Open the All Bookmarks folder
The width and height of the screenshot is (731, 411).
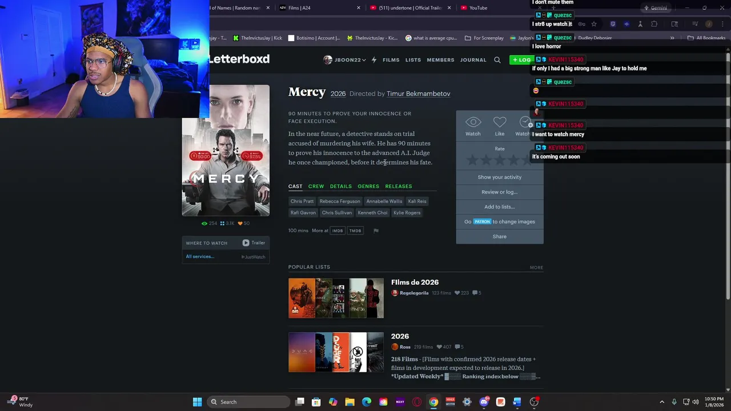tap(706, 38)
